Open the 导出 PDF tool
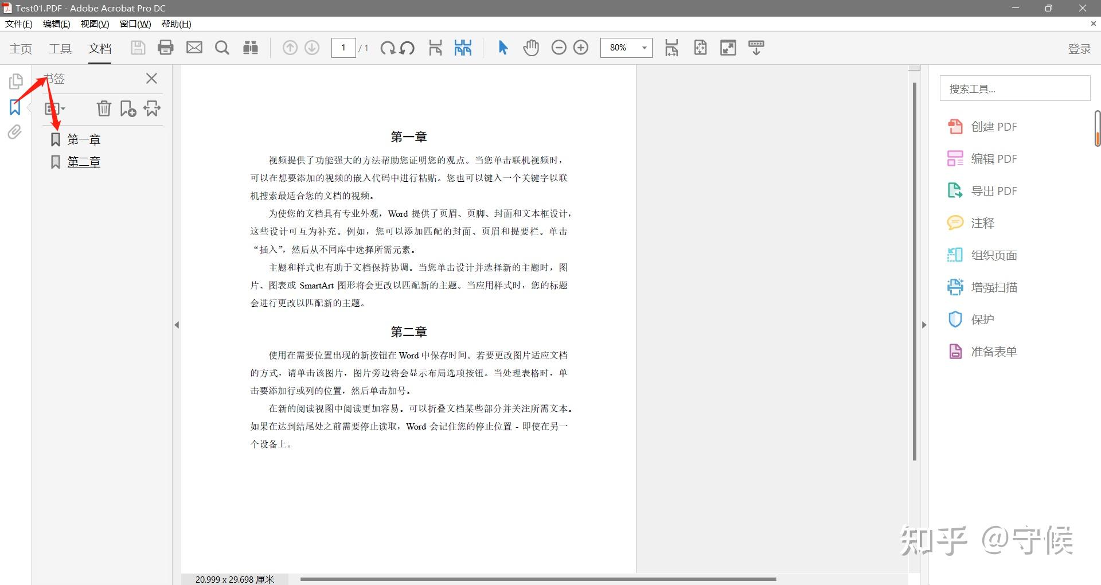The height and width of the screenshot is (585, 1101). click(x=982, y=191)
